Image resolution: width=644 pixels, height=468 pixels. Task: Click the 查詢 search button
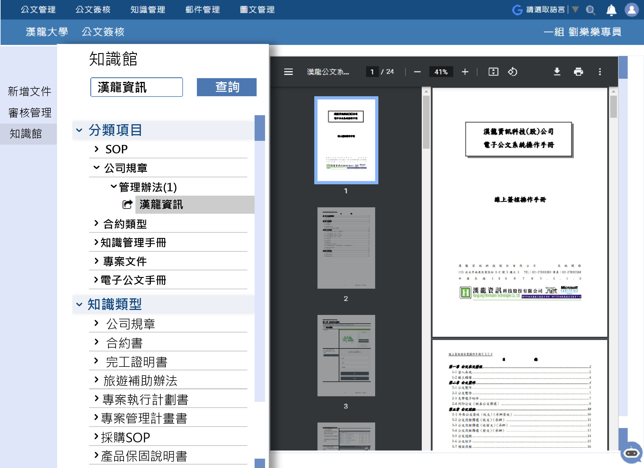click(x=227, y=87)
